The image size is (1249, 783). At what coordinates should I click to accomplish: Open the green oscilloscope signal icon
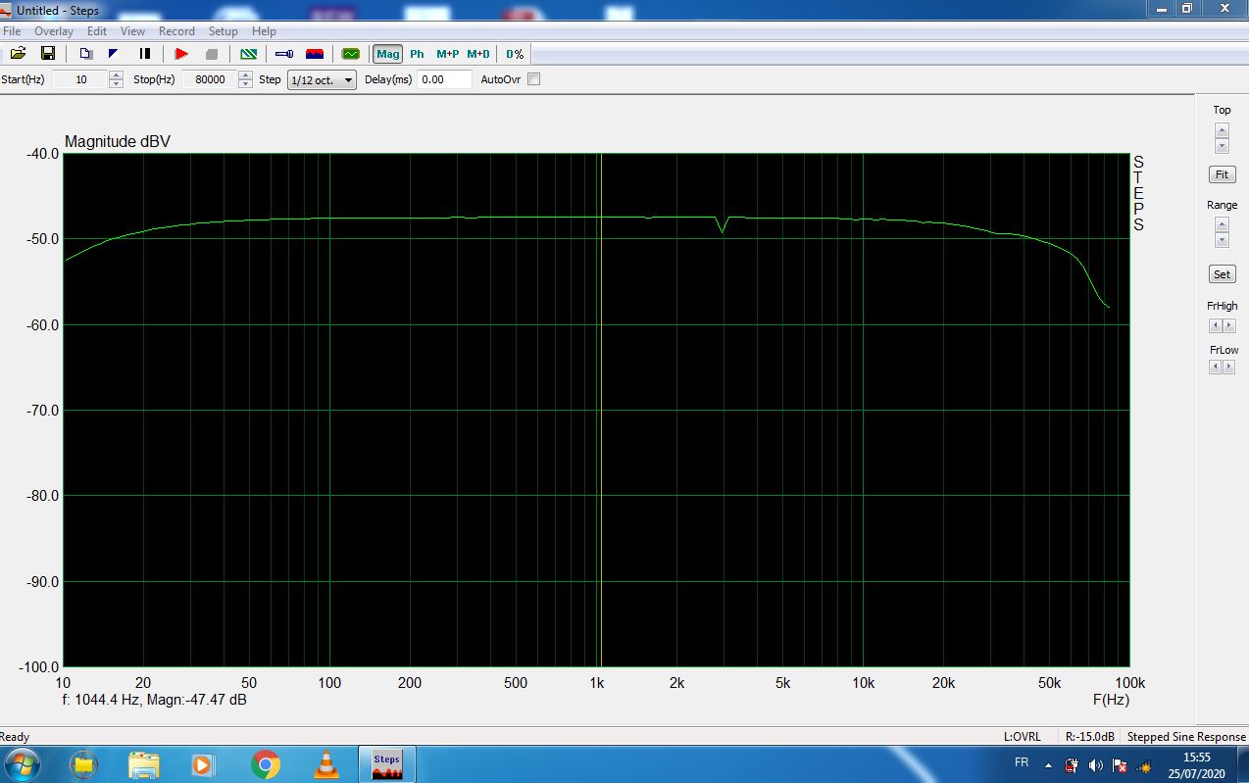(x=350, y=54)
